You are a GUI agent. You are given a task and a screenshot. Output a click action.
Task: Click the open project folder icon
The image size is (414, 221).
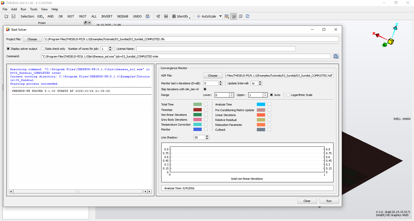6,16
